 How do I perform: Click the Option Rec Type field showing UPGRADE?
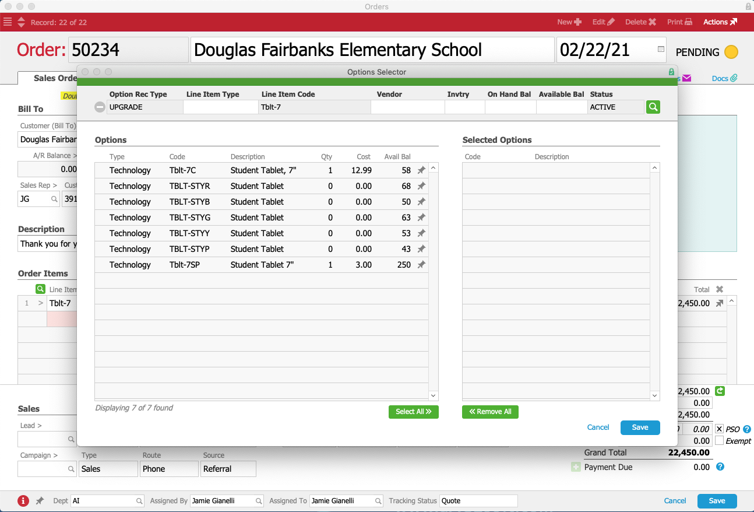point(145,107)
